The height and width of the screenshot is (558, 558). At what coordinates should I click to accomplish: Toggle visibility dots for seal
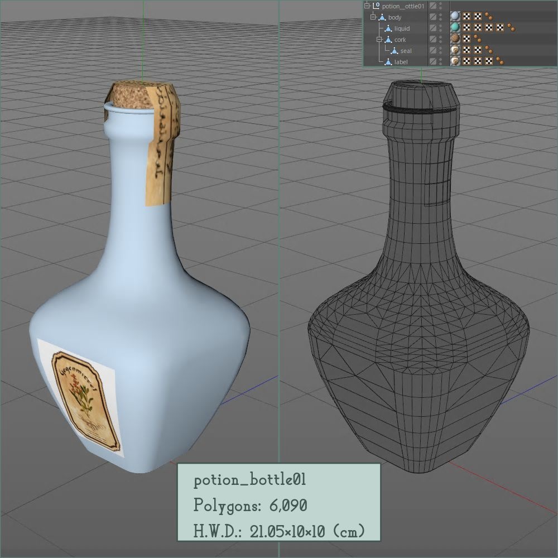[441, 50]
